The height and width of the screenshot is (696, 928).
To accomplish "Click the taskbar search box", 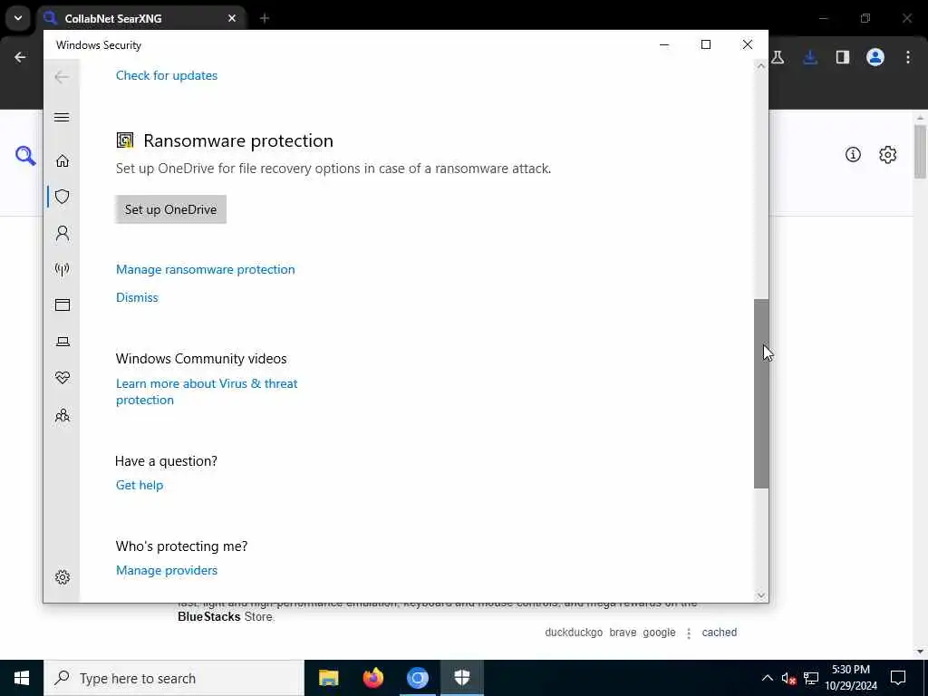I will click(x=174, y=678).
